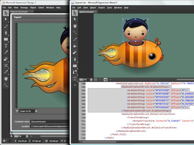The width and height of the screenshot is (194, 145).
Task: Choose the Pen tool in Expression Design toolbox
Action: (x=6, y=32)
